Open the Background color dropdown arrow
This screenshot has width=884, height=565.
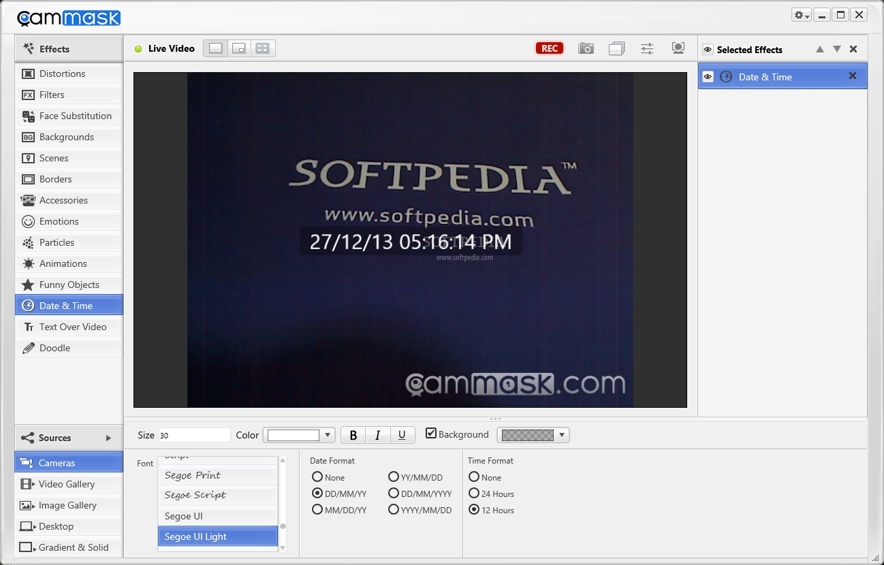pos(562,435)
